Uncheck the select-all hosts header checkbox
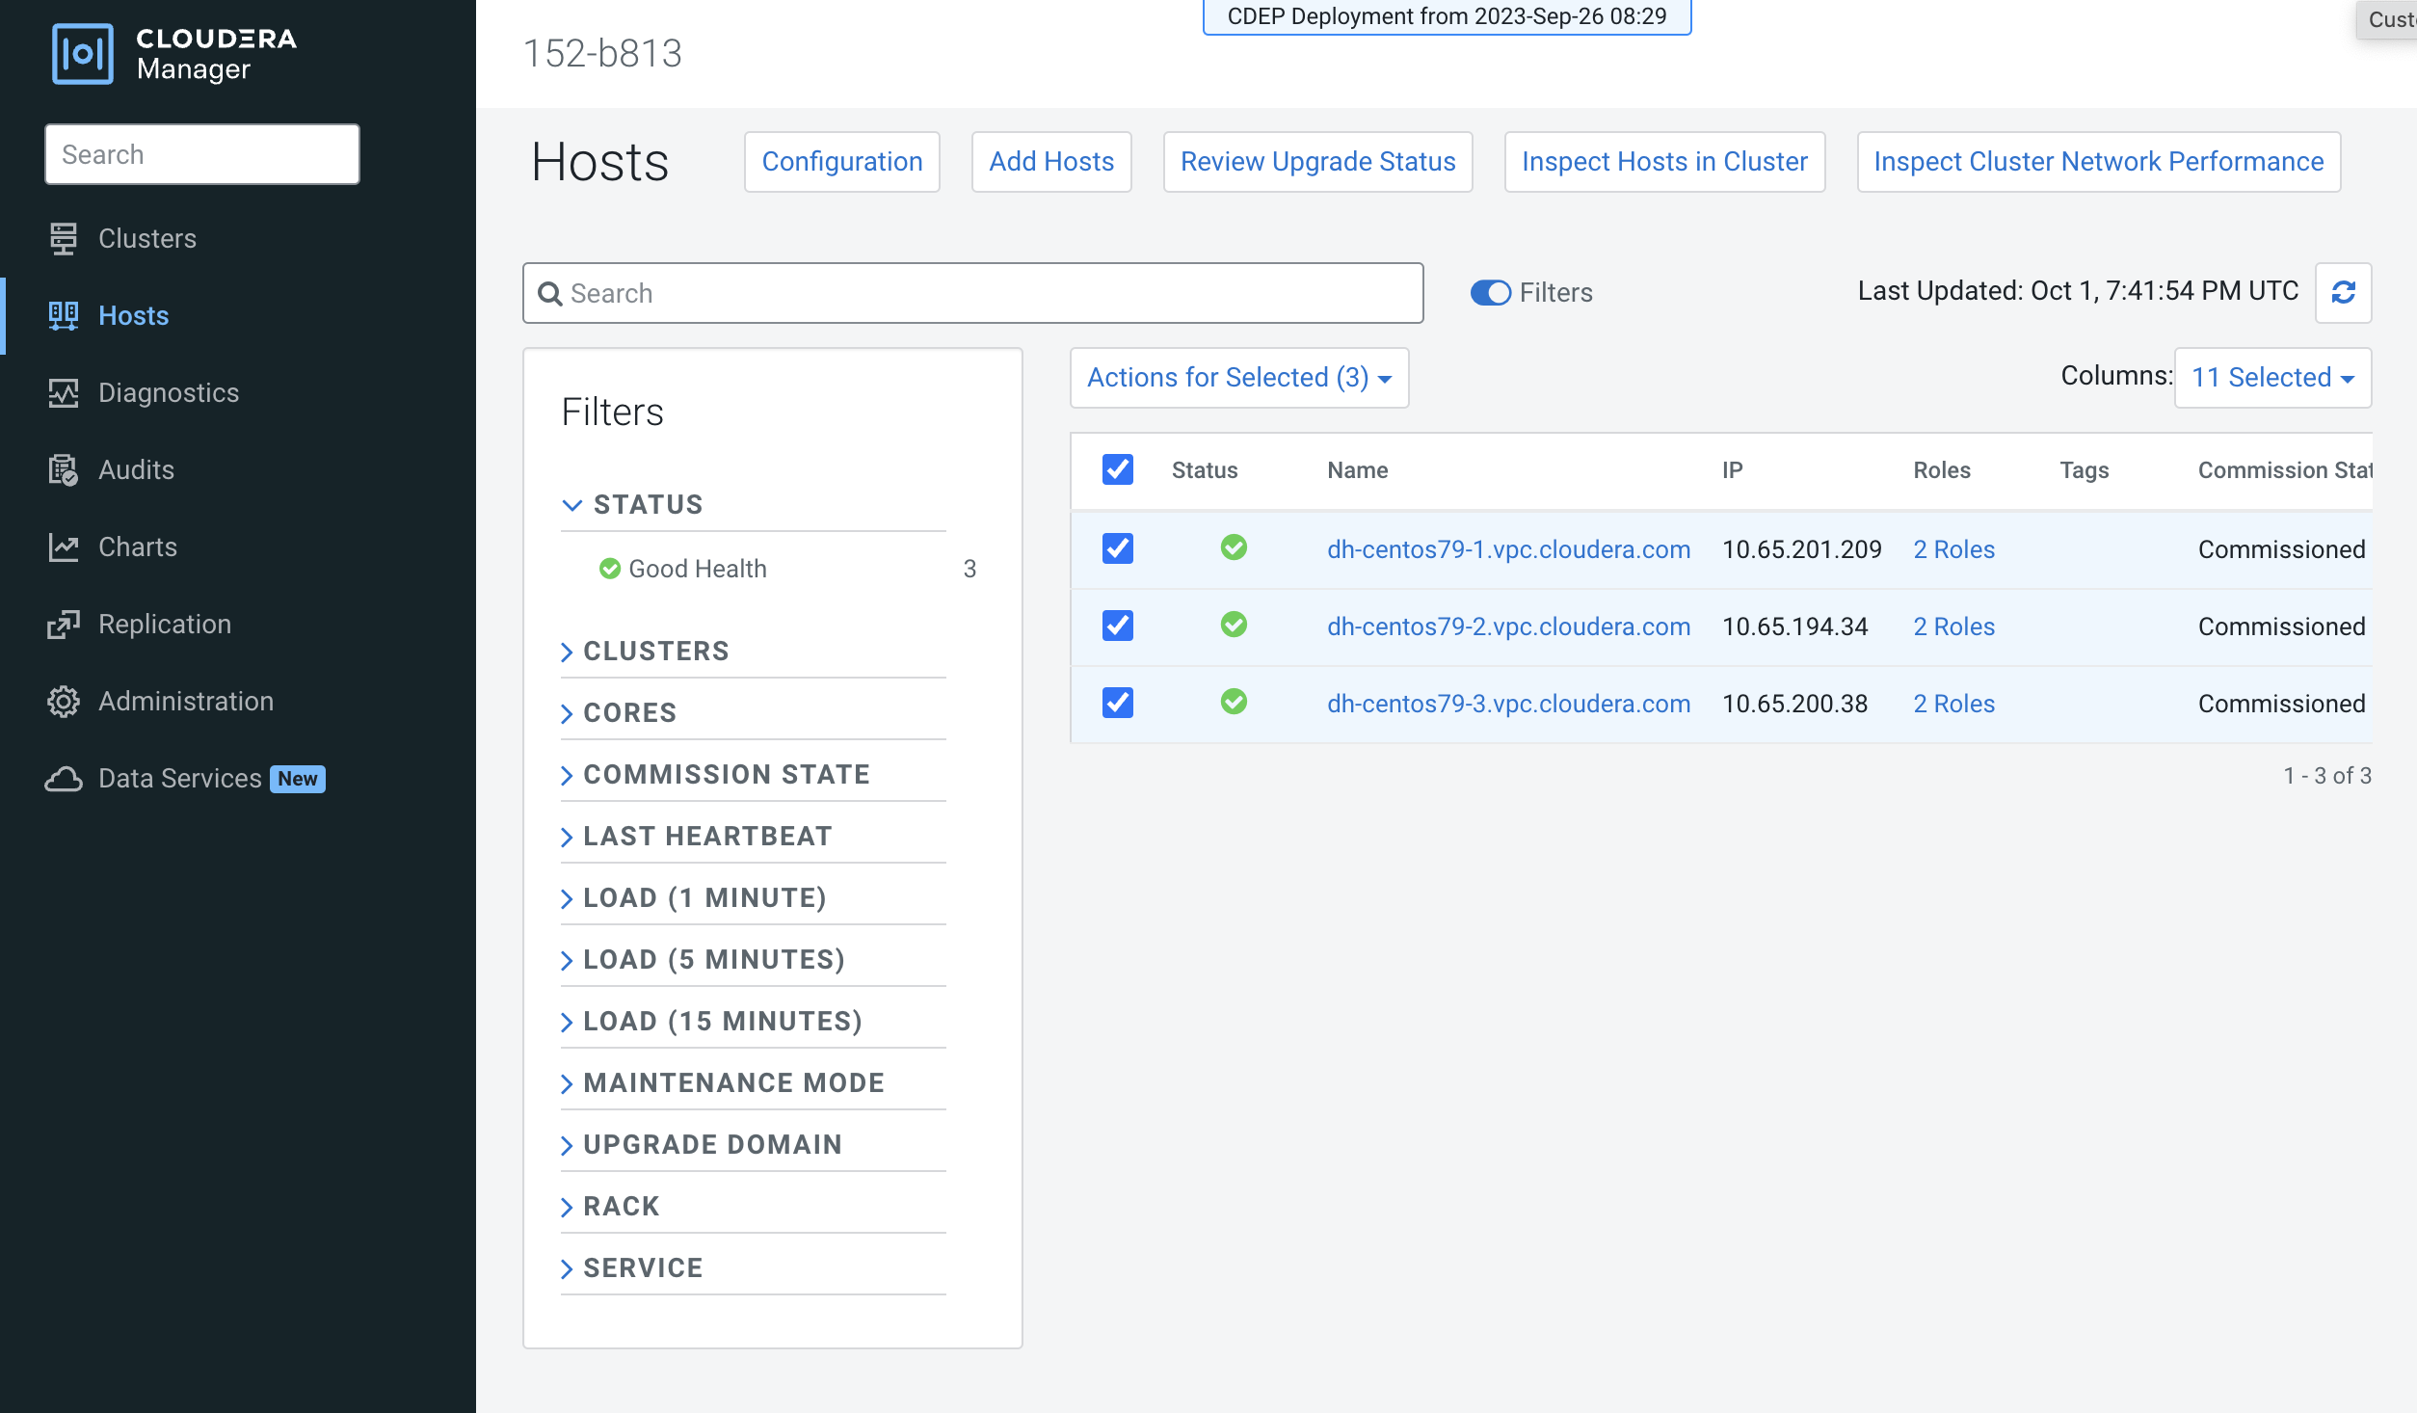This screenshot has height=1413, width=2417. [1117, 469]
